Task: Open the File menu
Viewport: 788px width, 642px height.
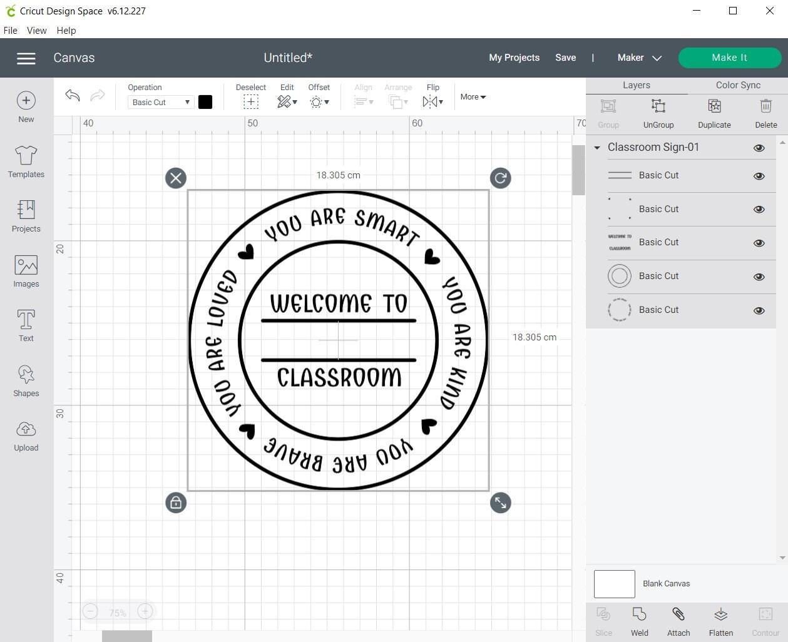Action: click(10, 30)
